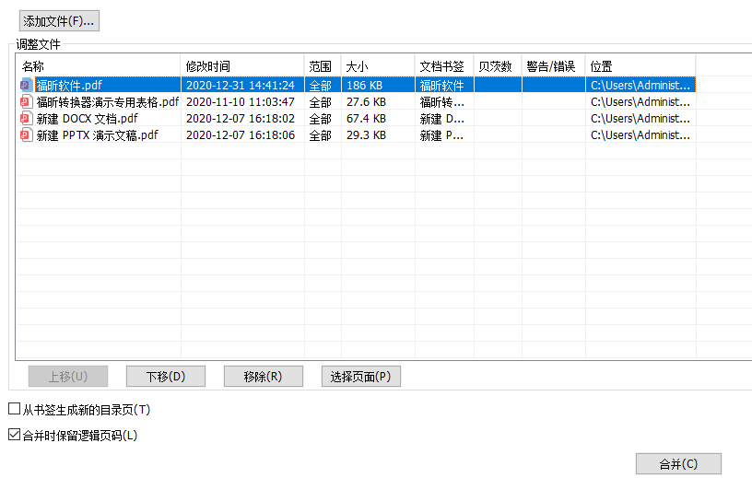Click the 警告/错误 column header

coord(554,66)
